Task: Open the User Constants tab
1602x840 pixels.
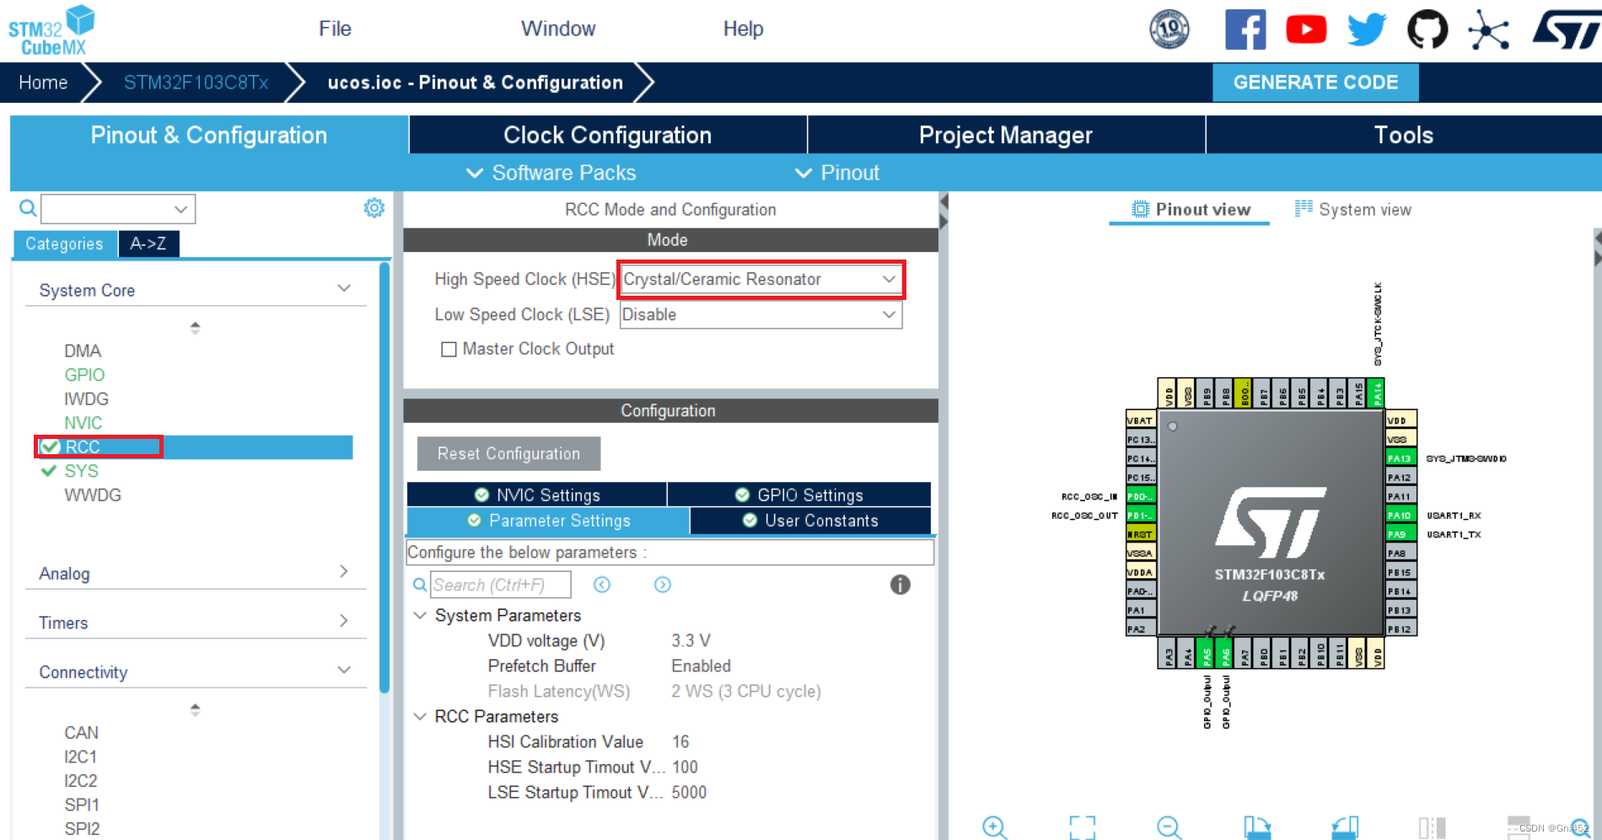Action: [810, 521]
